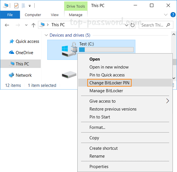
Task: Click the Back navigation arrow
Action: (7, 25)
